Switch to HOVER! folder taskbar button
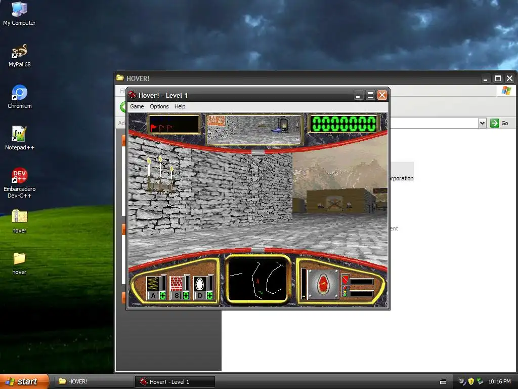 93,381
